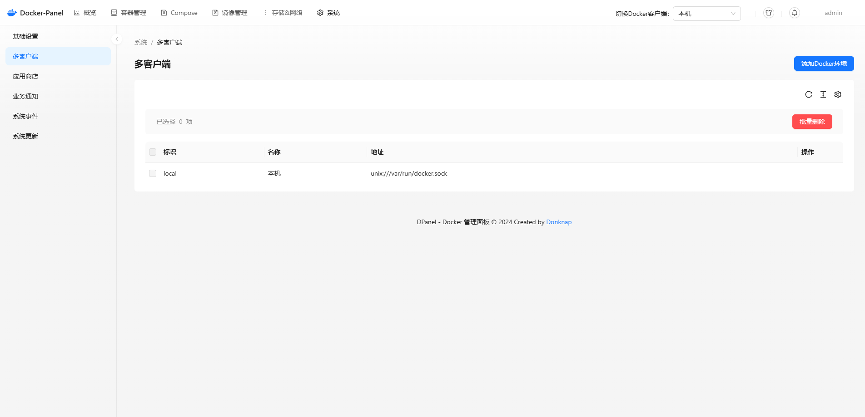Click the table density icon

823,94
